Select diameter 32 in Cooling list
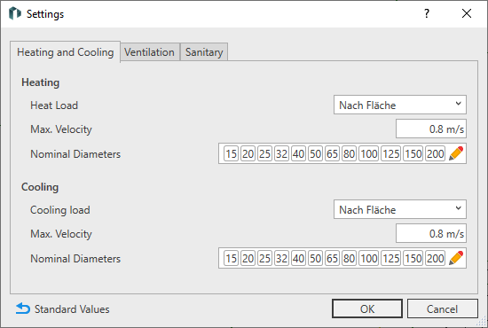This screenshot has width=488, height=328. 281,258
